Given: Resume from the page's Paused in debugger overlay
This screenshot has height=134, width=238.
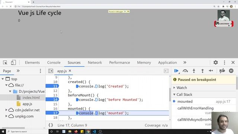Looking at the screenshot, I should pyautogui.click(x=125, y=12).
